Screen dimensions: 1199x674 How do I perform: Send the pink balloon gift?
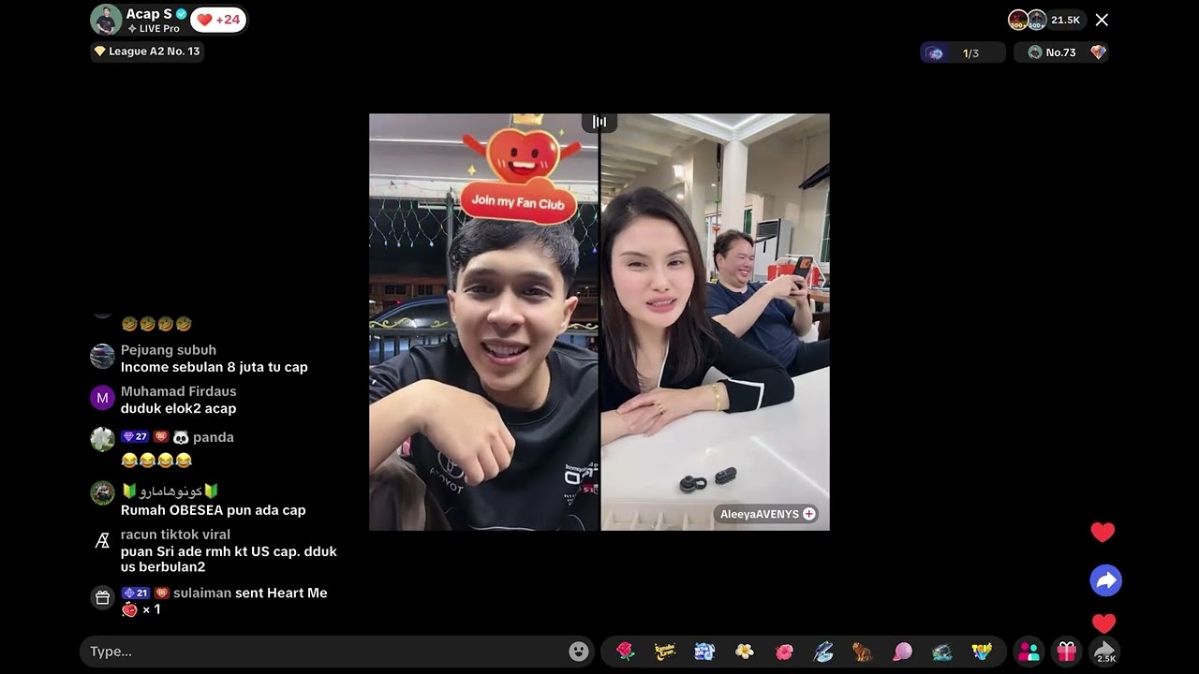pyautogui.click(x=902, y=652)
